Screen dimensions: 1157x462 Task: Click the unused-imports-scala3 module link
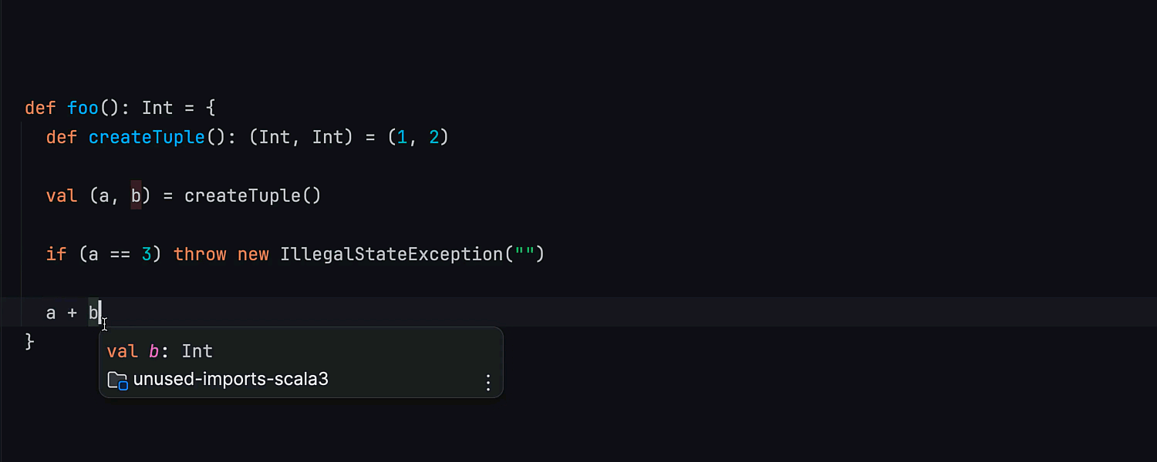(231, 380)
